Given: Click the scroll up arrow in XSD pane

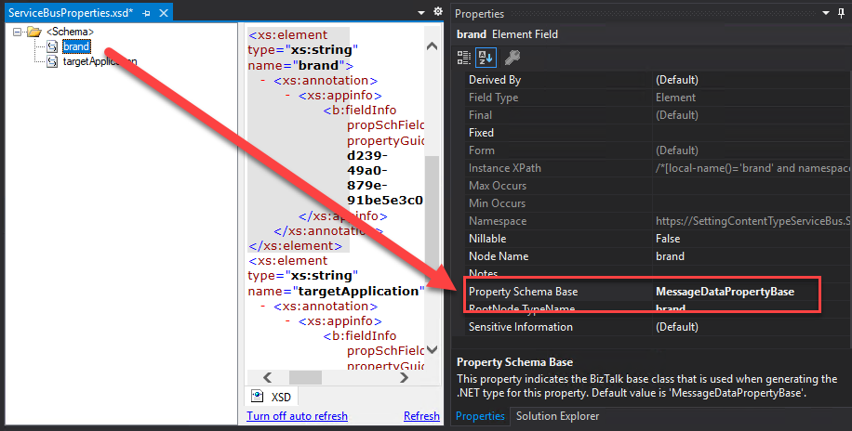Looking at the screenshot, I should (x=432, y=46).
